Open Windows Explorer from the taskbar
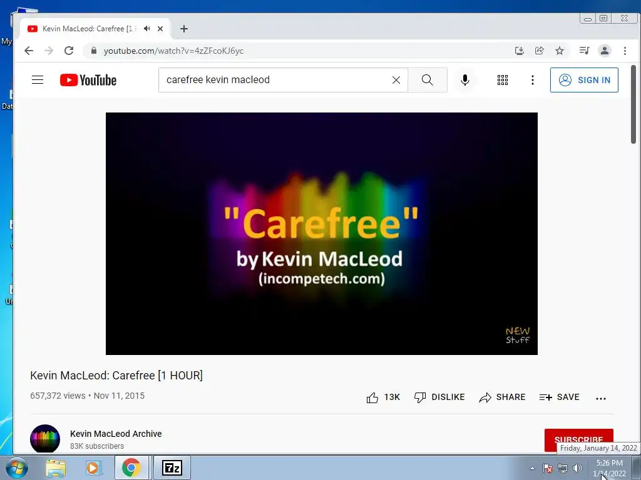Image resolution: width=641 pixels, height=480 pixels. tap(56, 467)
